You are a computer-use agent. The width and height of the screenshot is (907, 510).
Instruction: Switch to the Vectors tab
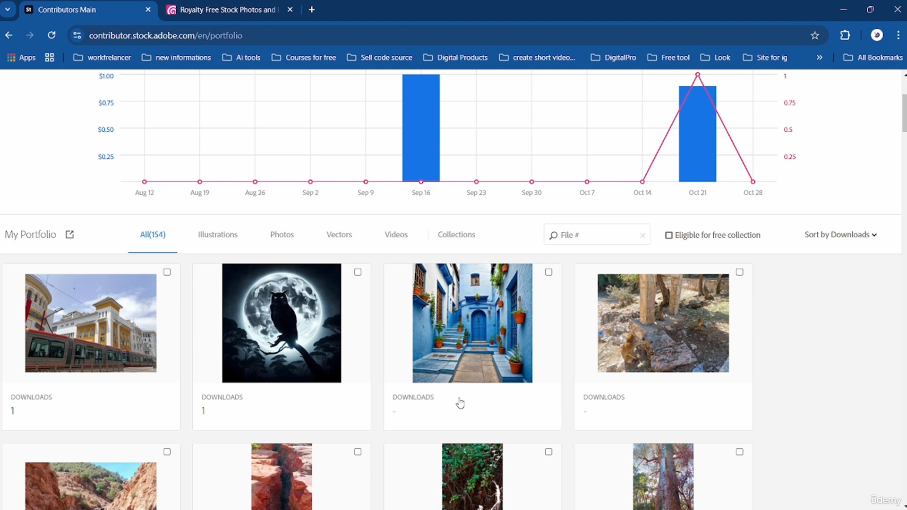pos(339,235)
